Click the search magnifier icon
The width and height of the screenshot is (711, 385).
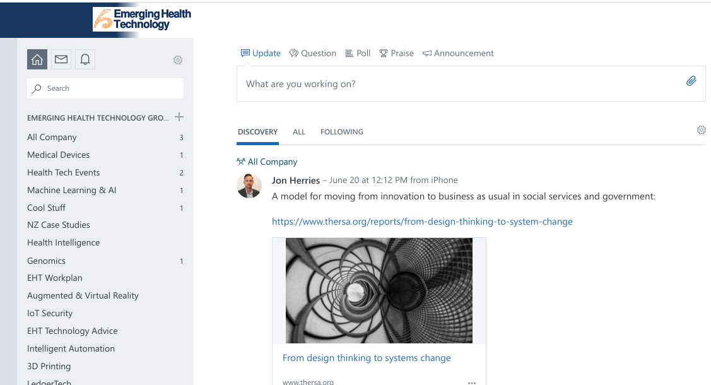37,88
